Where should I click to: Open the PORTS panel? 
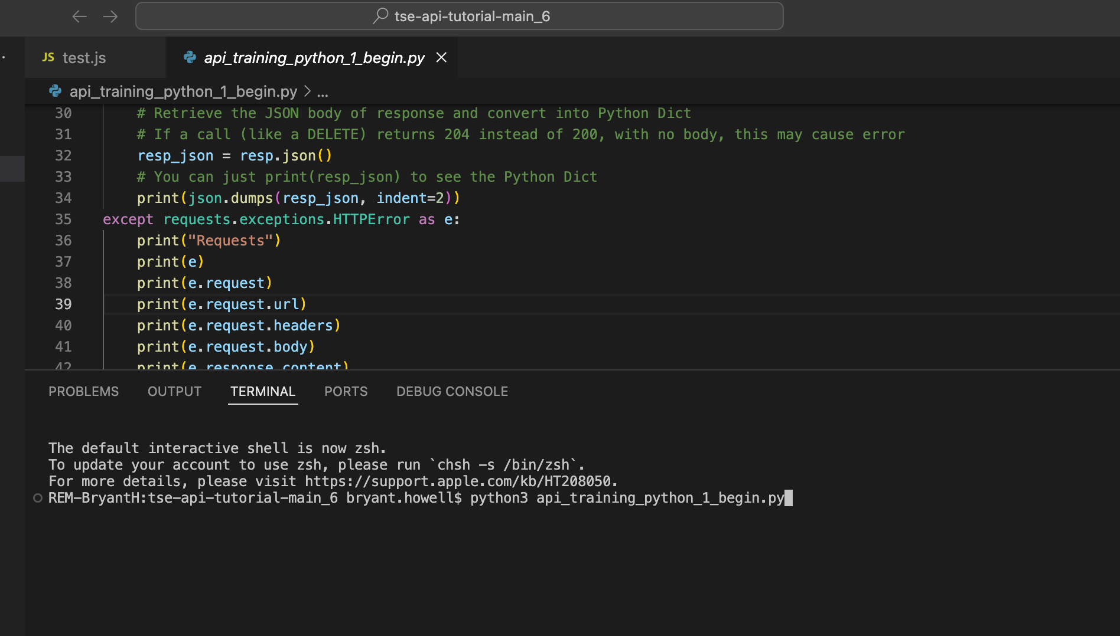[x=346, y=391]
